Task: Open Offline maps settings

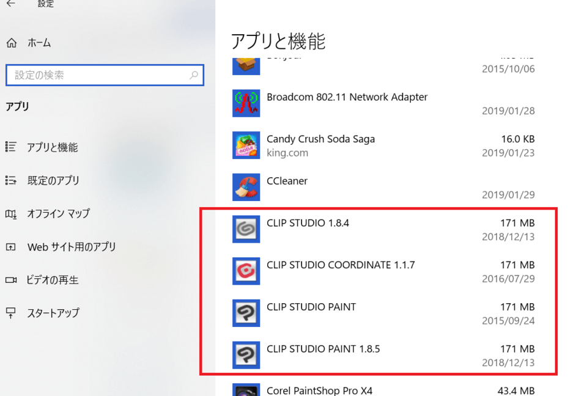Action: [x=58, y=214]
